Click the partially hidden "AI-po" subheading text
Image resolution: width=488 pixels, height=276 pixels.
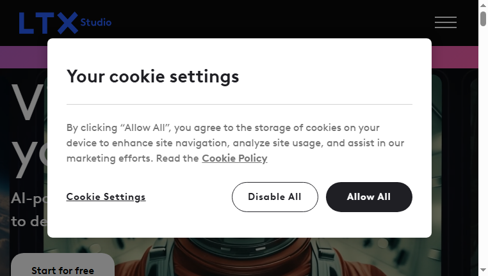(29, 198)
